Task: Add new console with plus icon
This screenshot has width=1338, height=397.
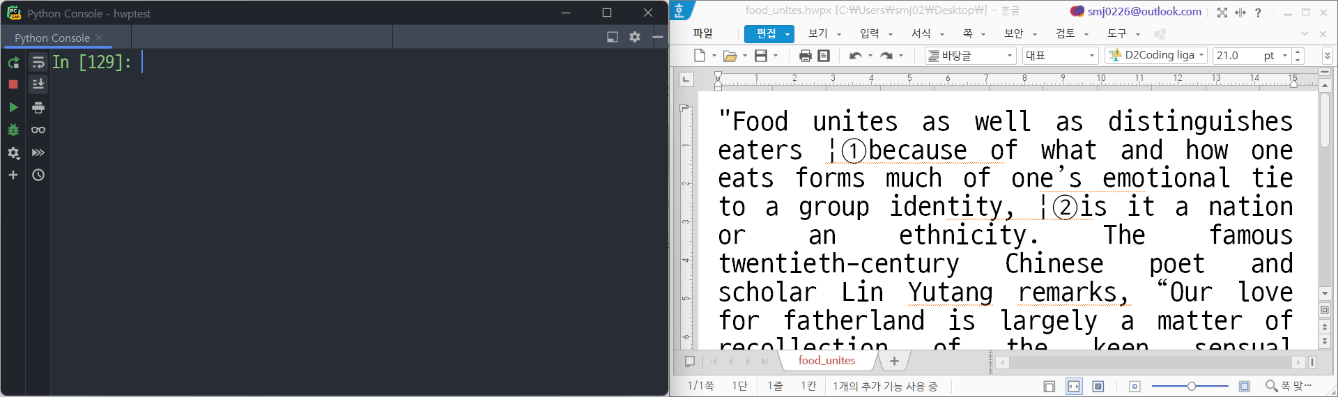Action: (x=13, y=175)
